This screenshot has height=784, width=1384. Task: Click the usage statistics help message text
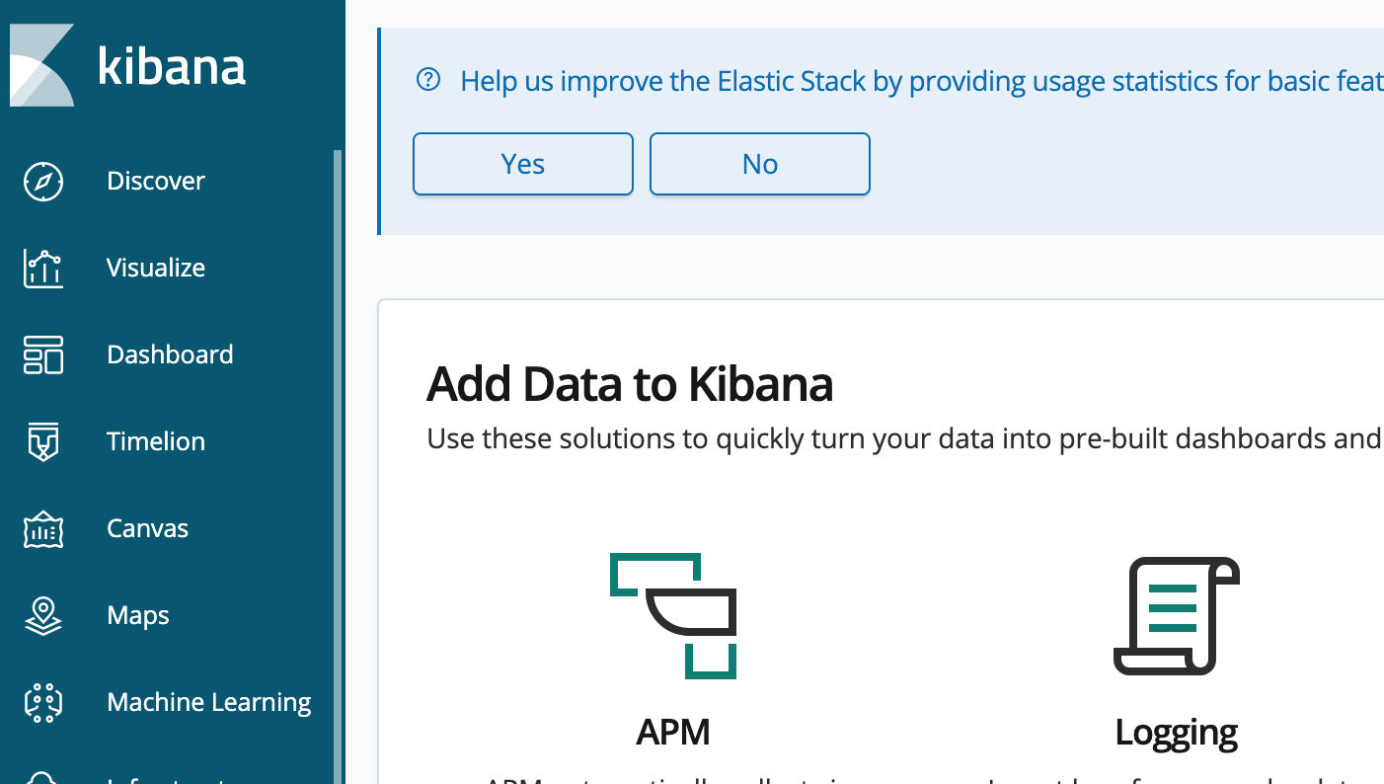pos(922,81)
